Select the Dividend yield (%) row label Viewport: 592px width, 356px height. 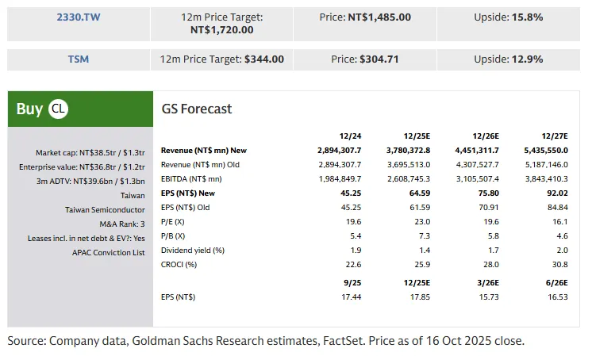(x=193, y=250)
